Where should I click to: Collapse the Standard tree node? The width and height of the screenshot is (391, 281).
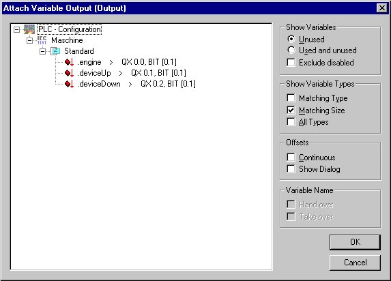pyautogui.click(x=42, y=51)
